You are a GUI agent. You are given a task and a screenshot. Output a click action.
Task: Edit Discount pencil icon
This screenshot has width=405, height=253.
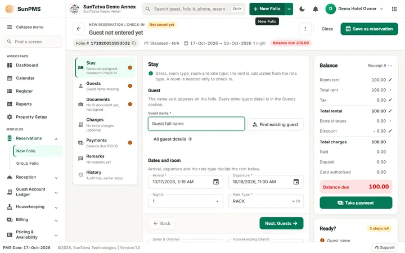pos(390,131)
